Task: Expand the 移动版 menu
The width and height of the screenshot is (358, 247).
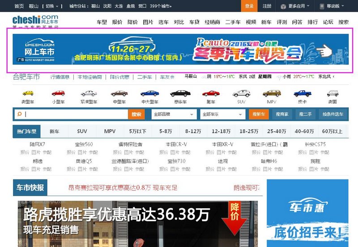Action: (x=333, y=6)
